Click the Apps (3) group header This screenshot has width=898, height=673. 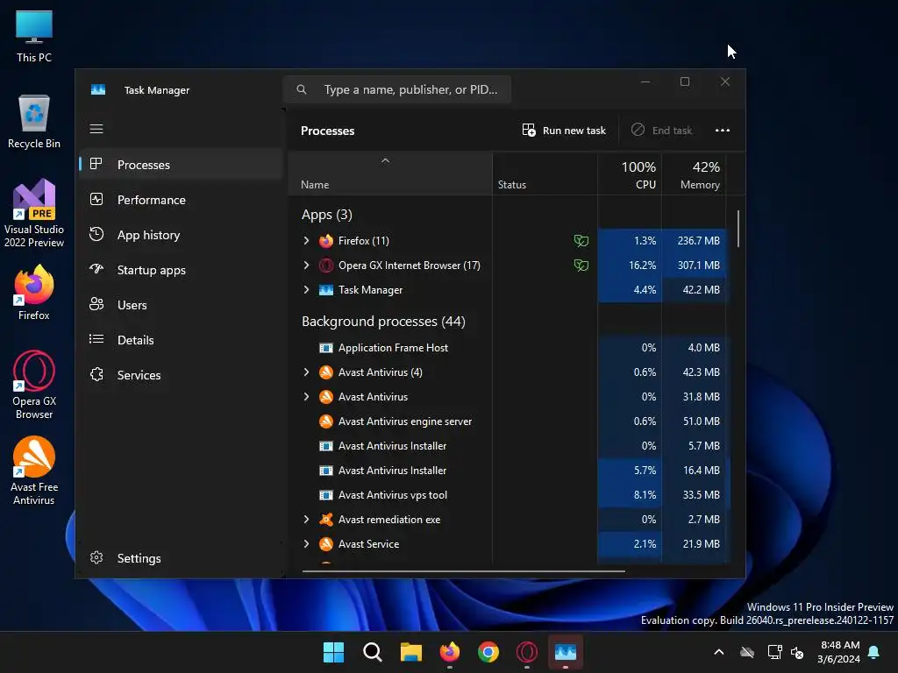click(327, 215)
